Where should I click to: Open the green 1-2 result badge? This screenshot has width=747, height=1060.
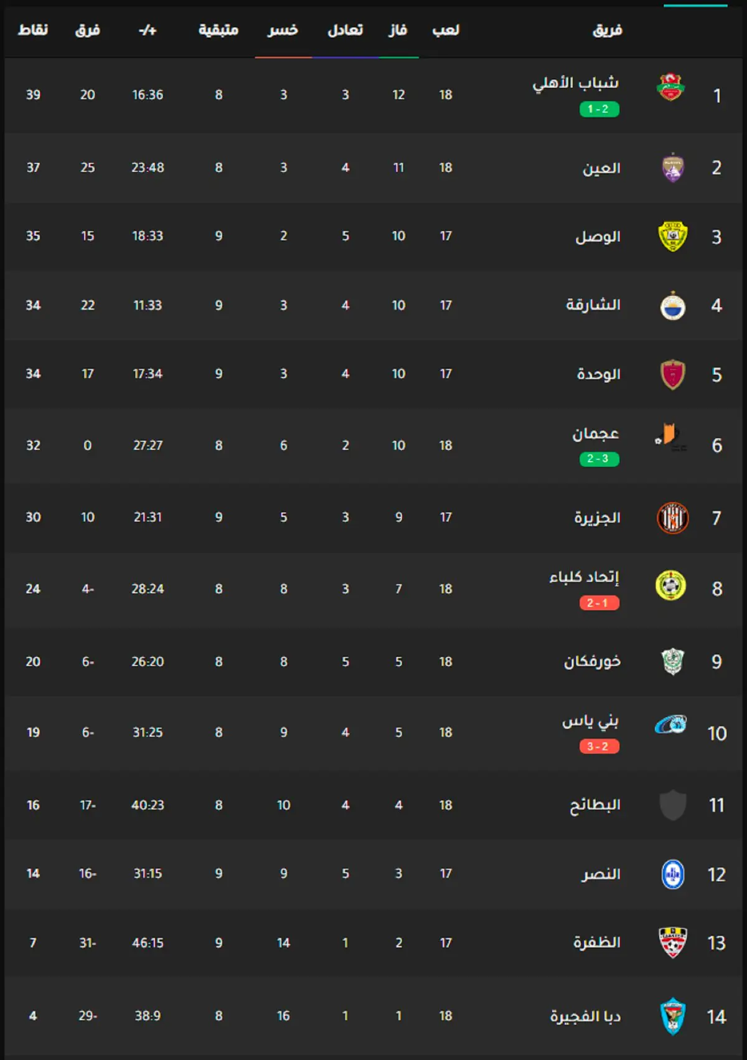[599, 109]
